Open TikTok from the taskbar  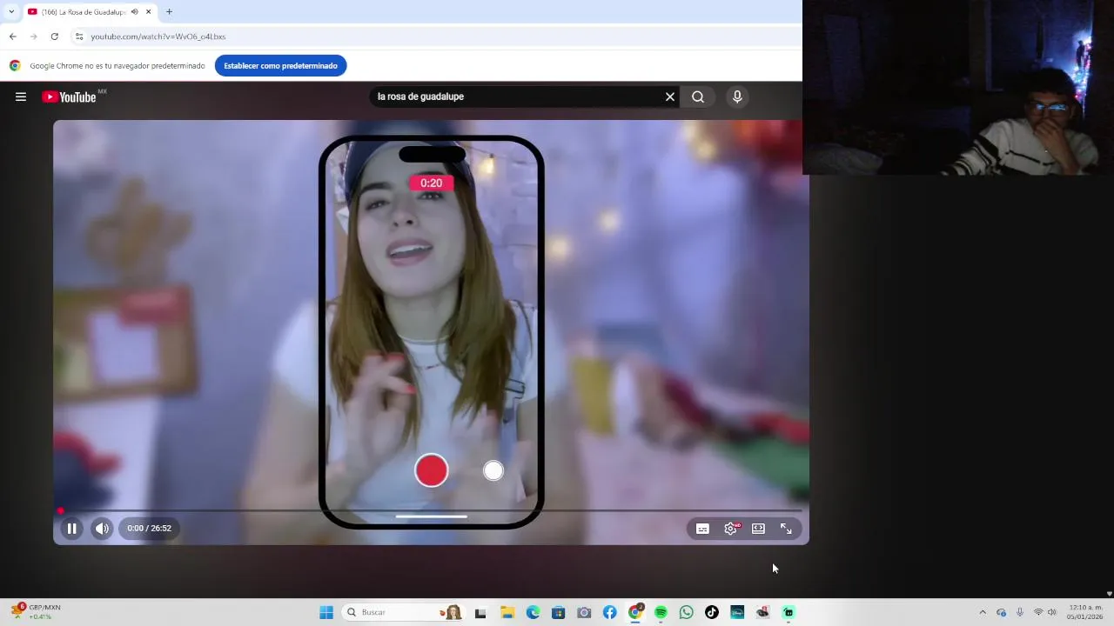coord(712,612)
